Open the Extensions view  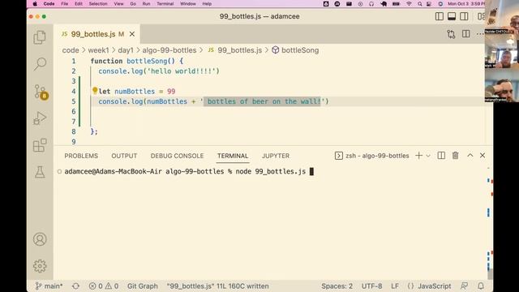click(x=40, y=145)
